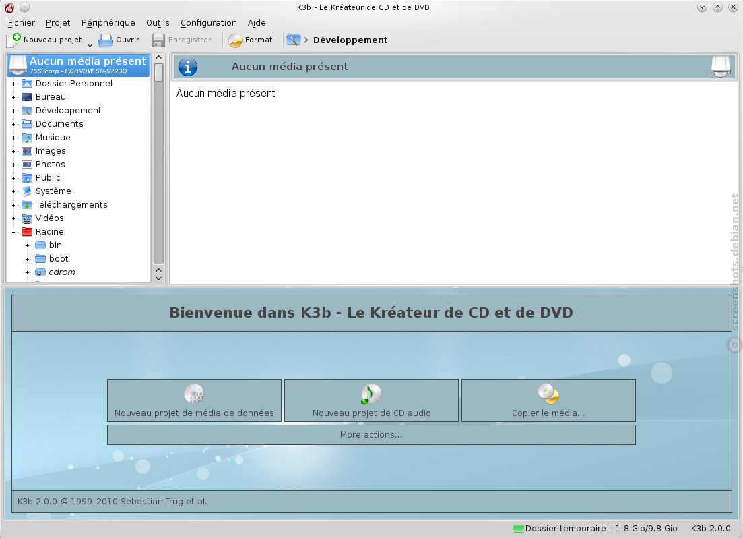The width and height of the screenshot is (743, 538).
Task: Click the Copier le média button
Action: click(548, 400)
